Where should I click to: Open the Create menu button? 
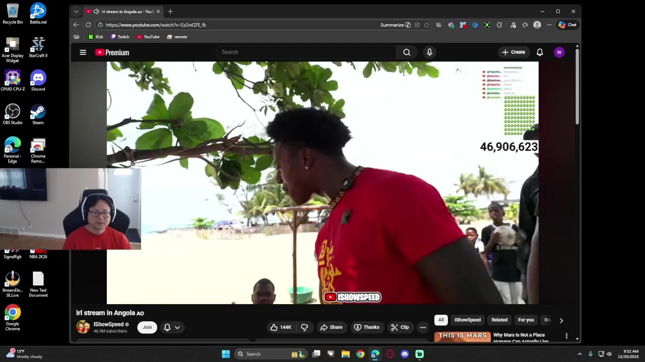tap(513, 52)
